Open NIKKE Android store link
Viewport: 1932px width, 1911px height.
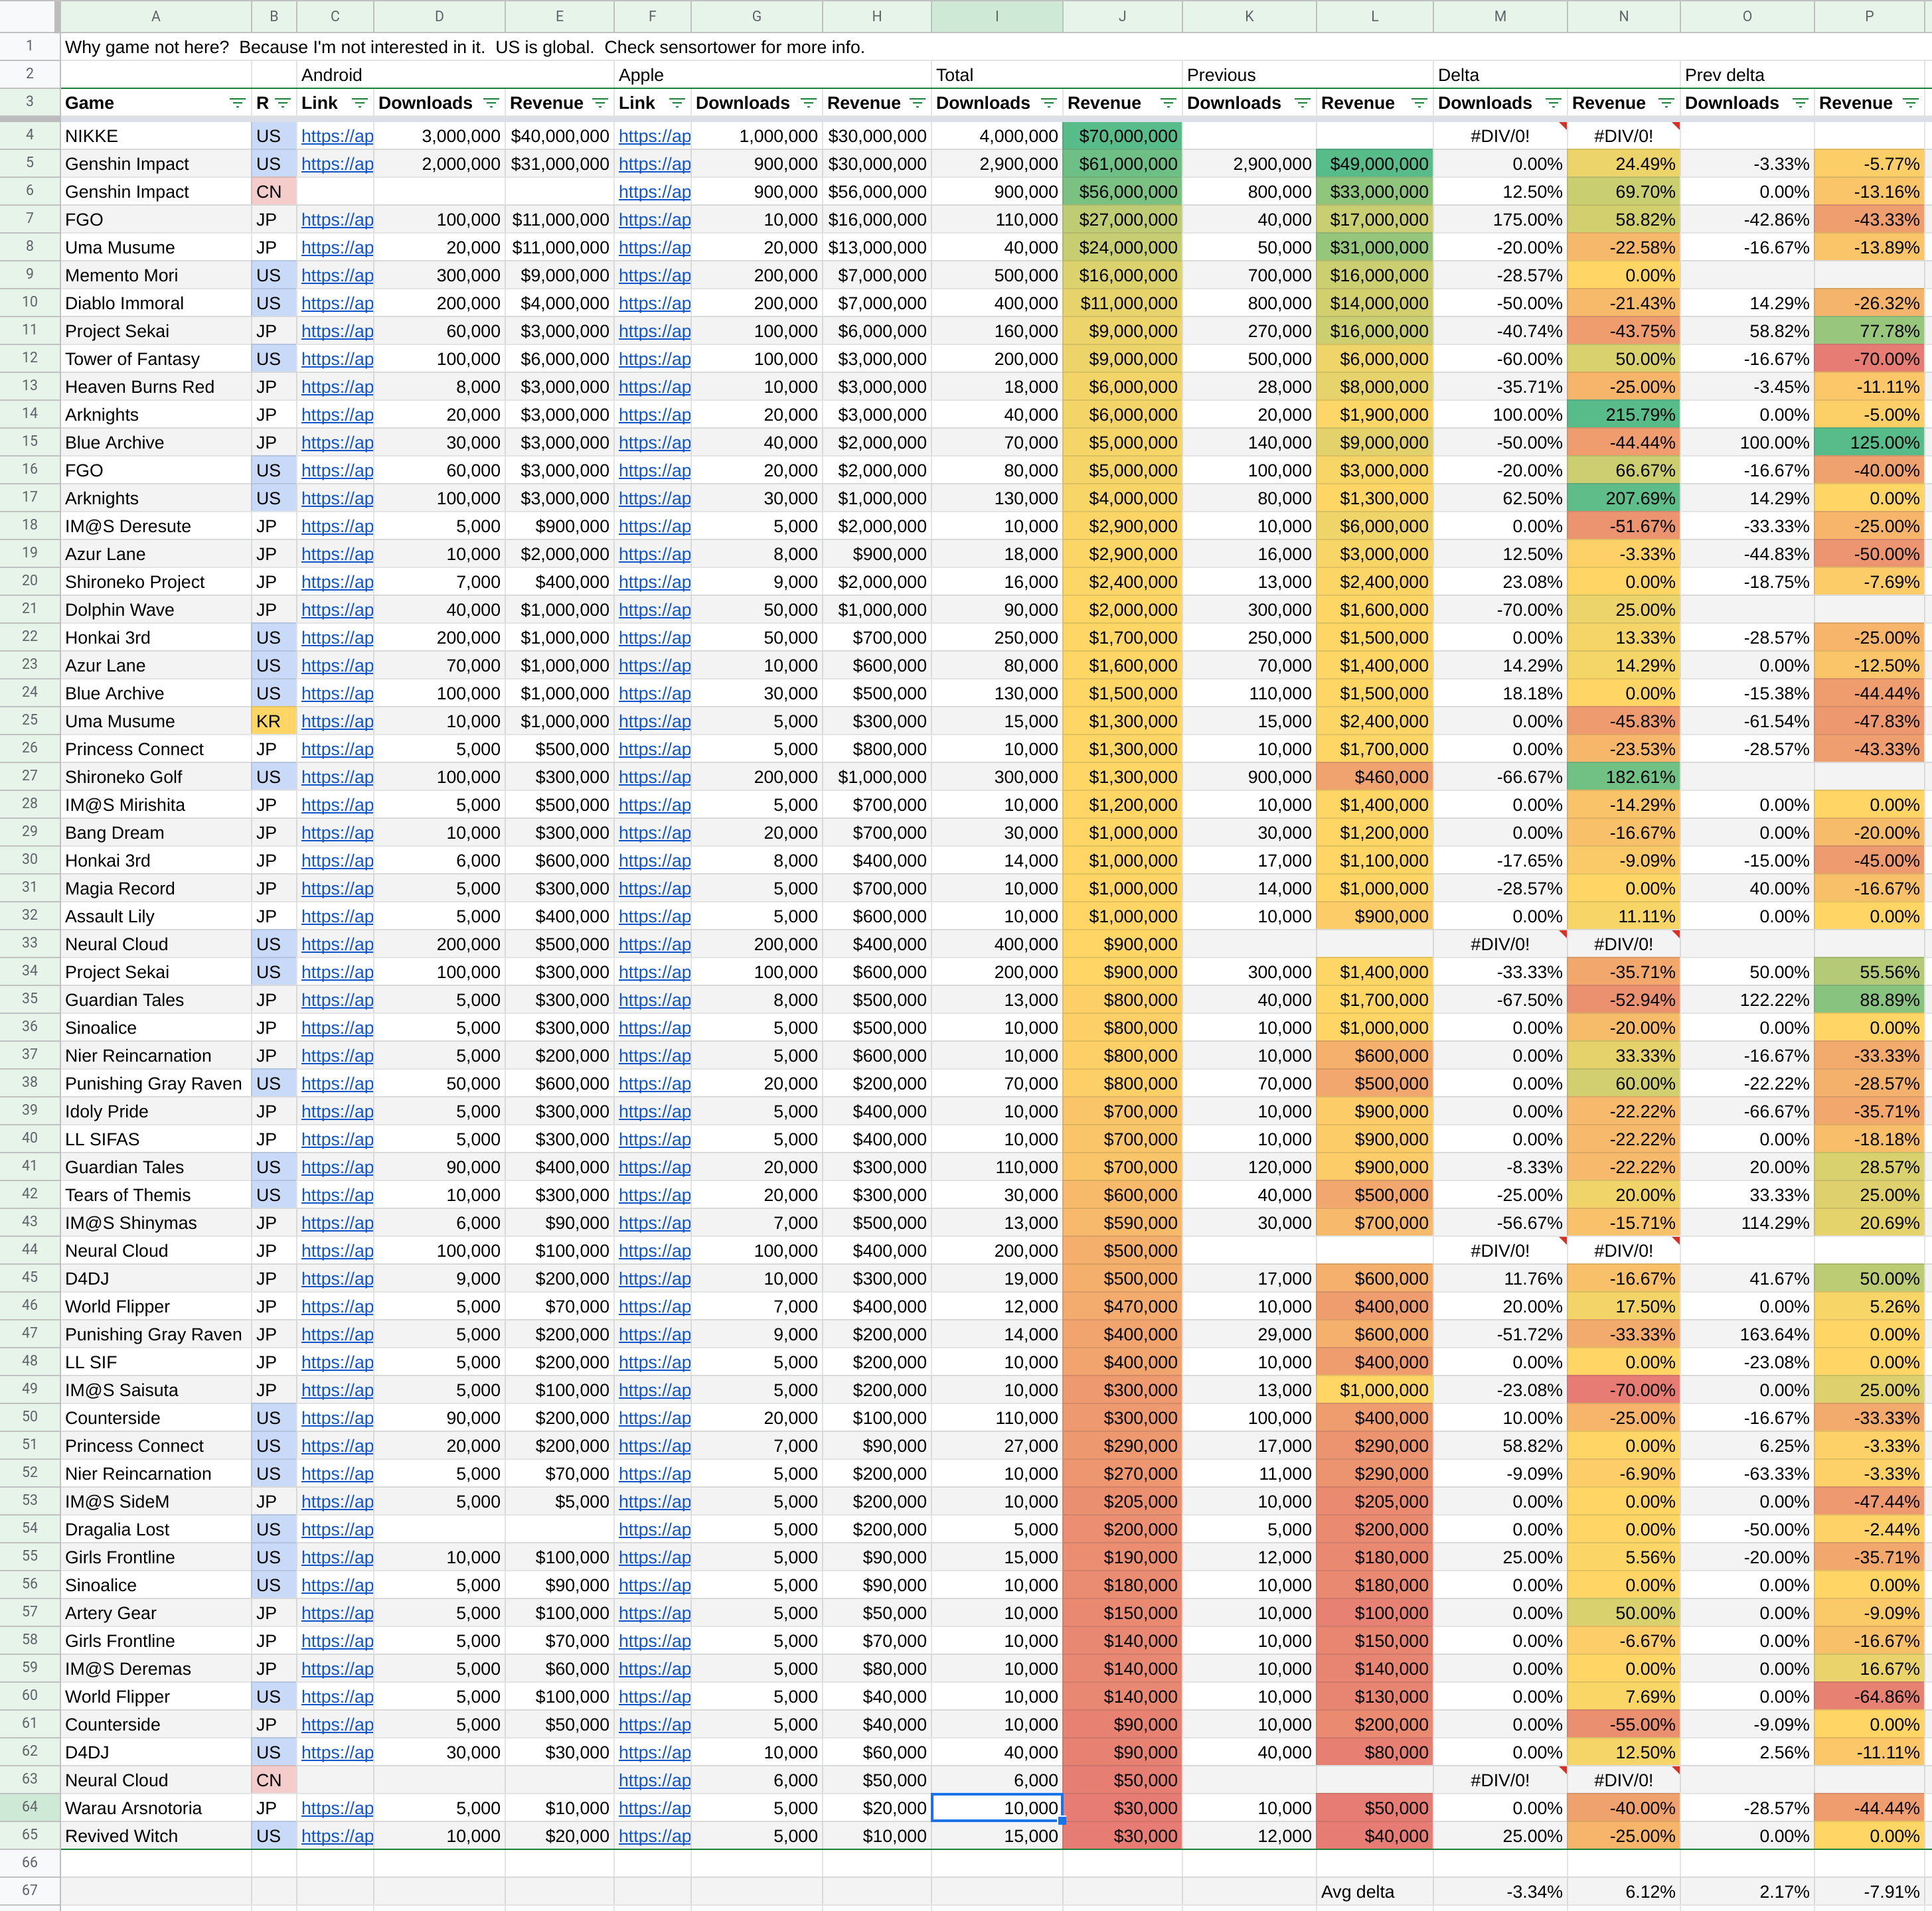coord(337,136)
